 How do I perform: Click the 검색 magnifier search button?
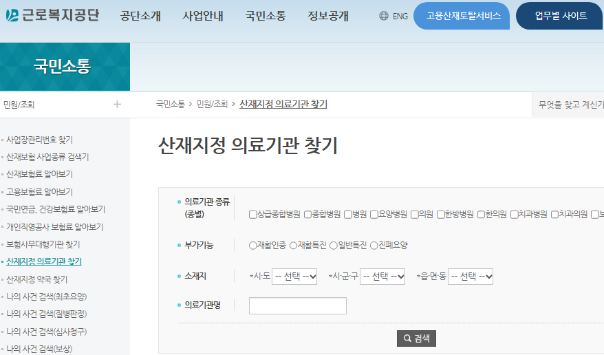[x=416, y=338]
